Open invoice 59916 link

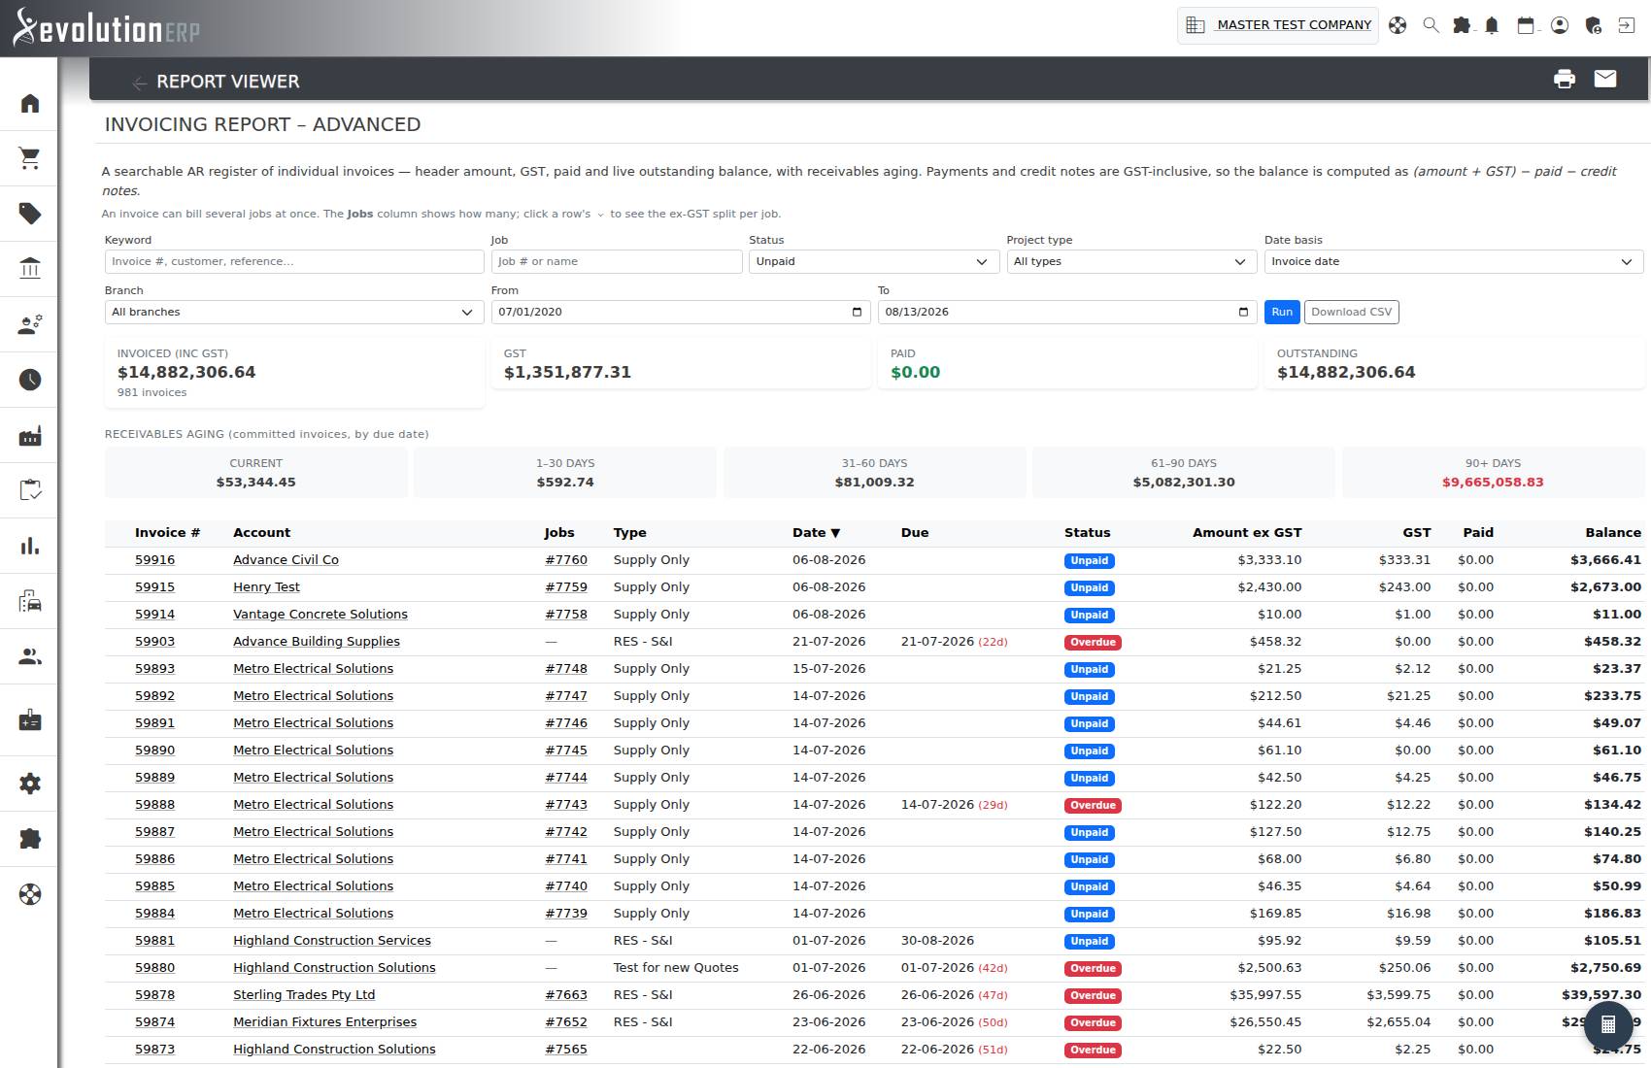(155, 560)
